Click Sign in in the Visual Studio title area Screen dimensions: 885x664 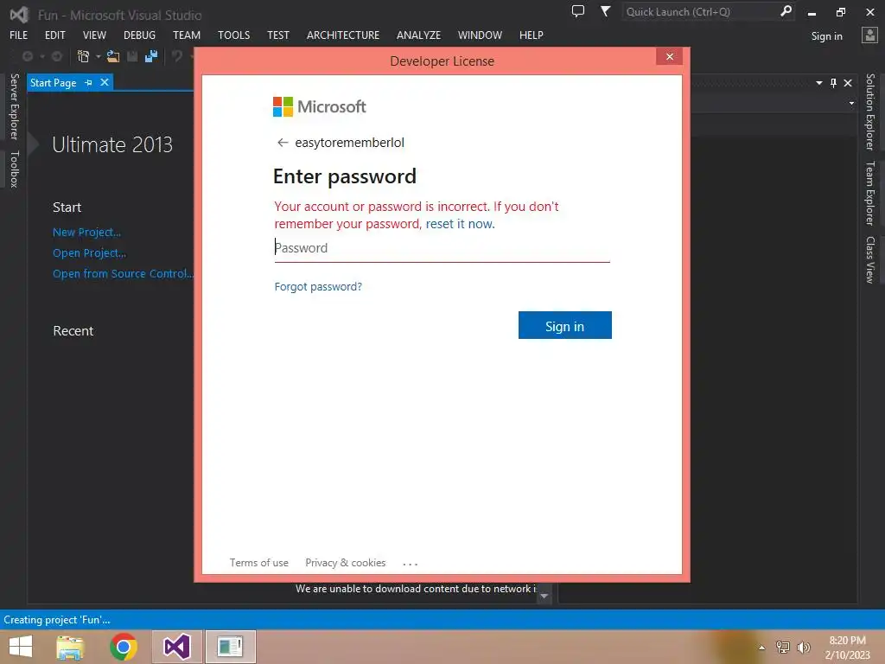point(826,36)
